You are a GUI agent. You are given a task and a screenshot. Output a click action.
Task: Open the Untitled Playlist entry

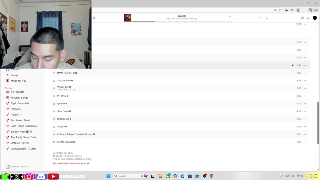coord(20,143)
